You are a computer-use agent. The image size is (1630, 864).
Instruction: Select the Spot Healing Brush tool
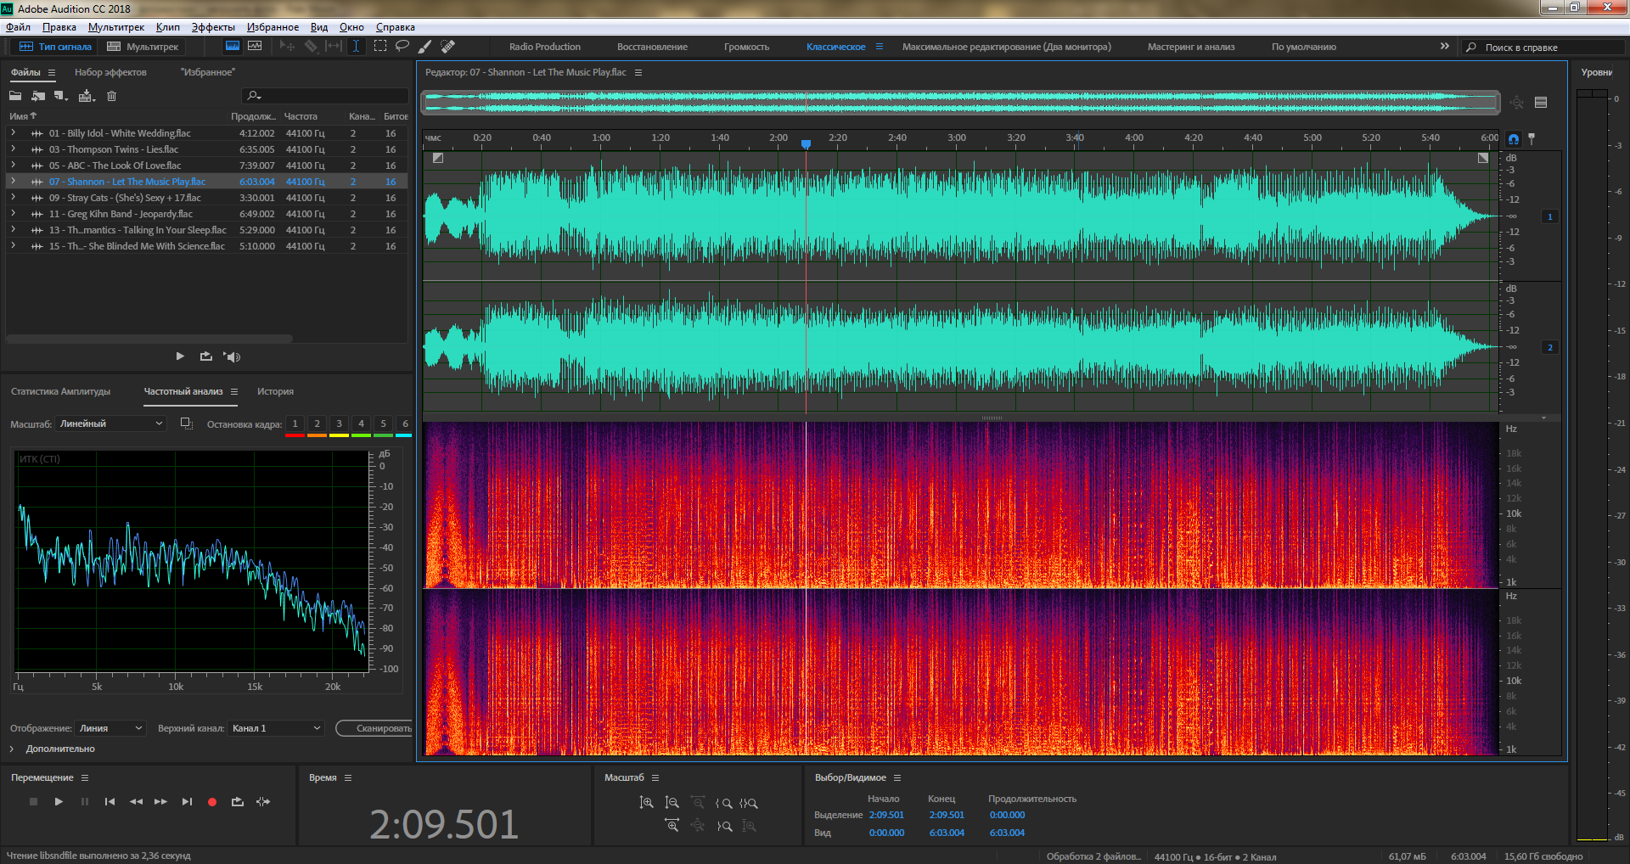pyautogui.click(x=448, y=47)
